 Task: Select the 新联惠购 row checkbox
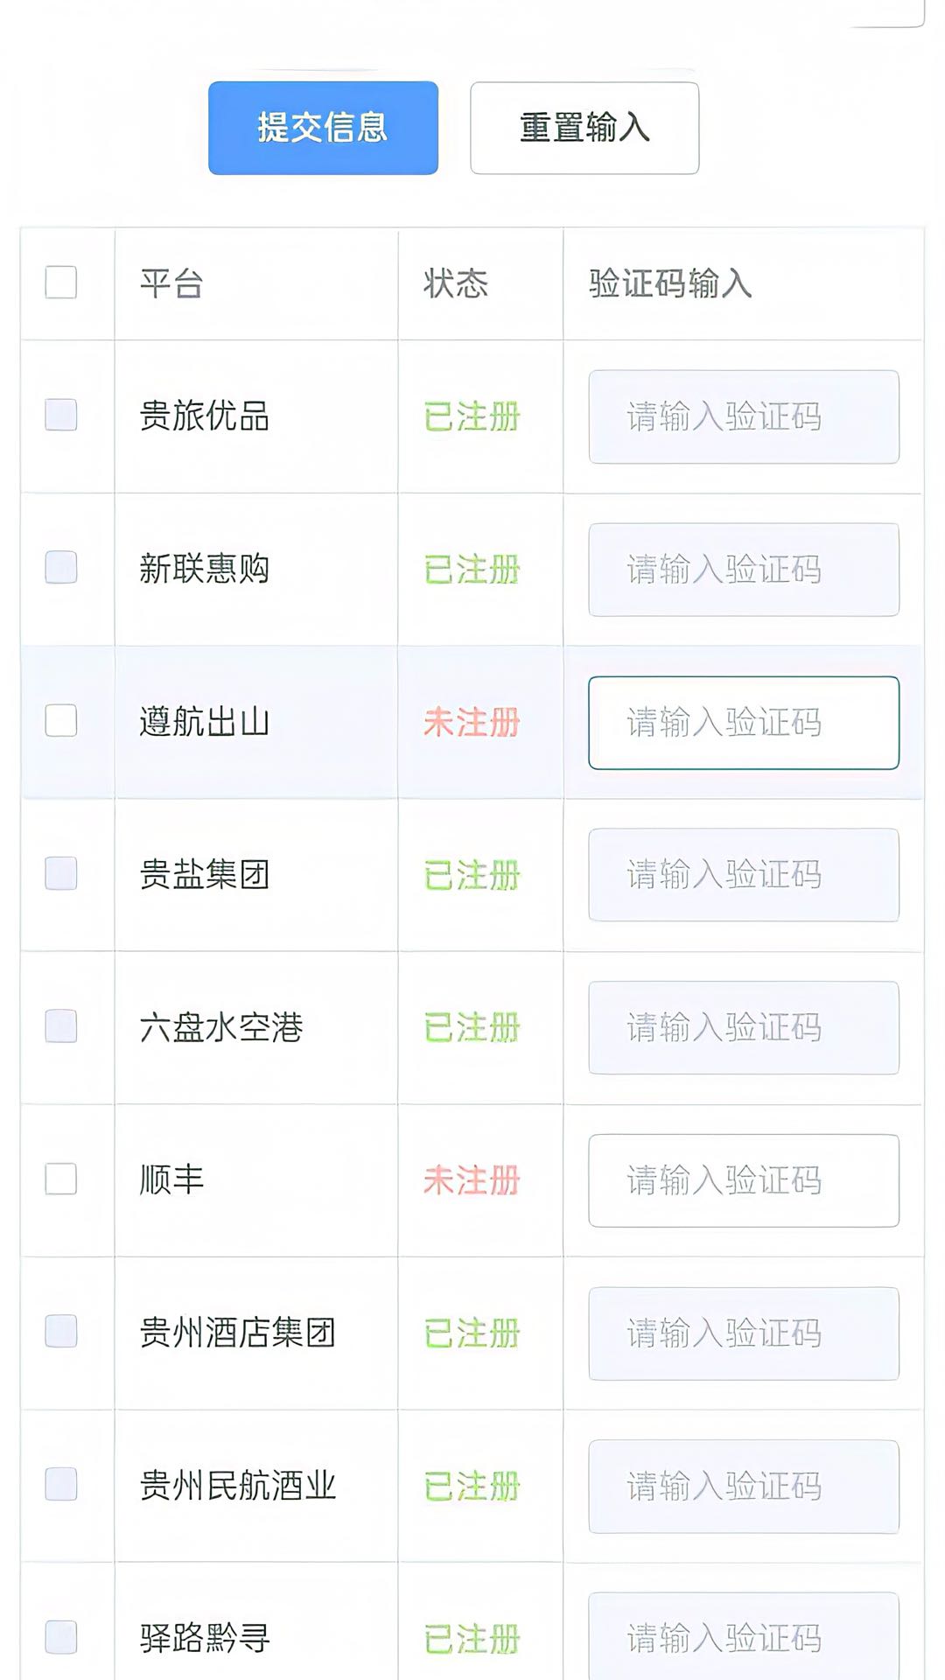tap(61, 568)
